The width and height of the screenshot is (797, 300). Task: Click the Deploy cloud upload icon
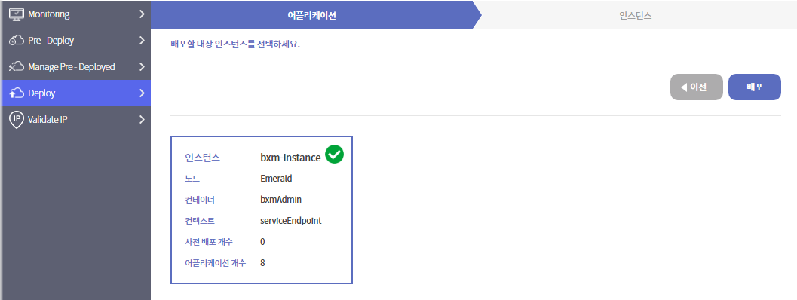pyautogui.click(x=17, y=93)
